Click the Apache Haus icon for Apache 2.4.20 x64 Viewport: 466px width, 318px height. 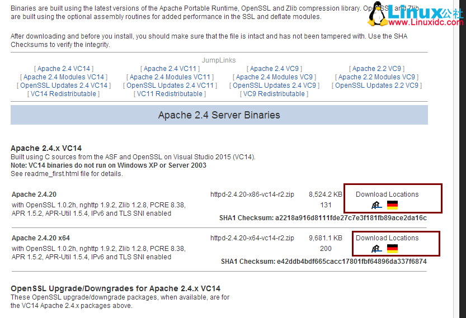pos(376,249)
